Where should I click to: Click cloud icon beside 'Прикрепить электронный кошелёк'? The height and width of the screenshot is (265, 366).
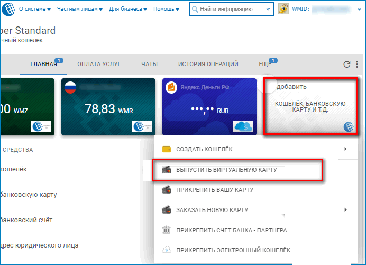coord(167,250)
